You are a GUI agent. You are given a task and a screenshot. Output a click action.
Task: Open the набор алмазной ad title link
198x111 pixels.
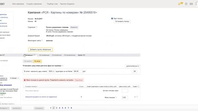[6, 85]
